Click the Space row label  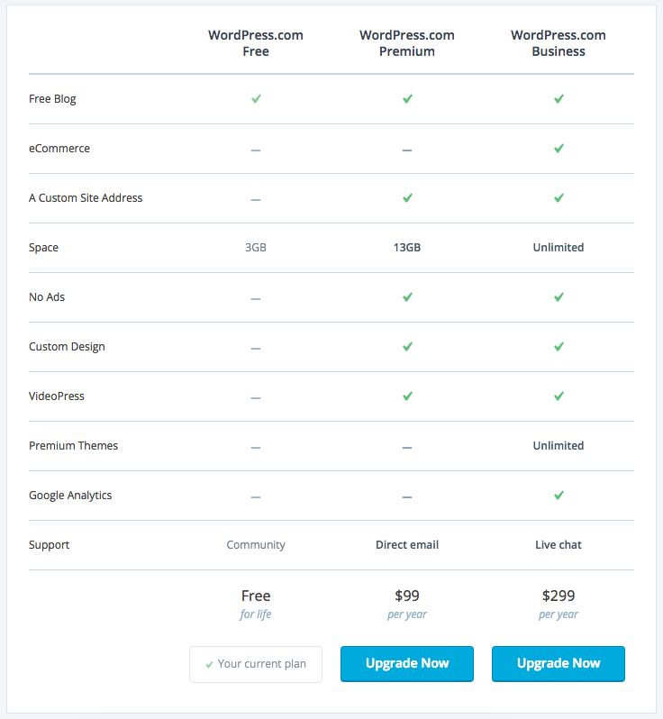43,248
